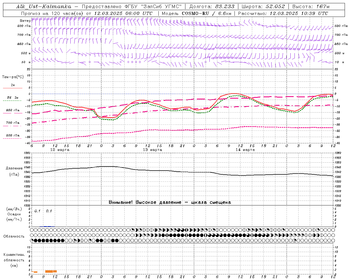Click the warning Внимание! Высокое давление – шкала смещена
The width and height of the screenshot is (349, 279).
tap(170, 202)
